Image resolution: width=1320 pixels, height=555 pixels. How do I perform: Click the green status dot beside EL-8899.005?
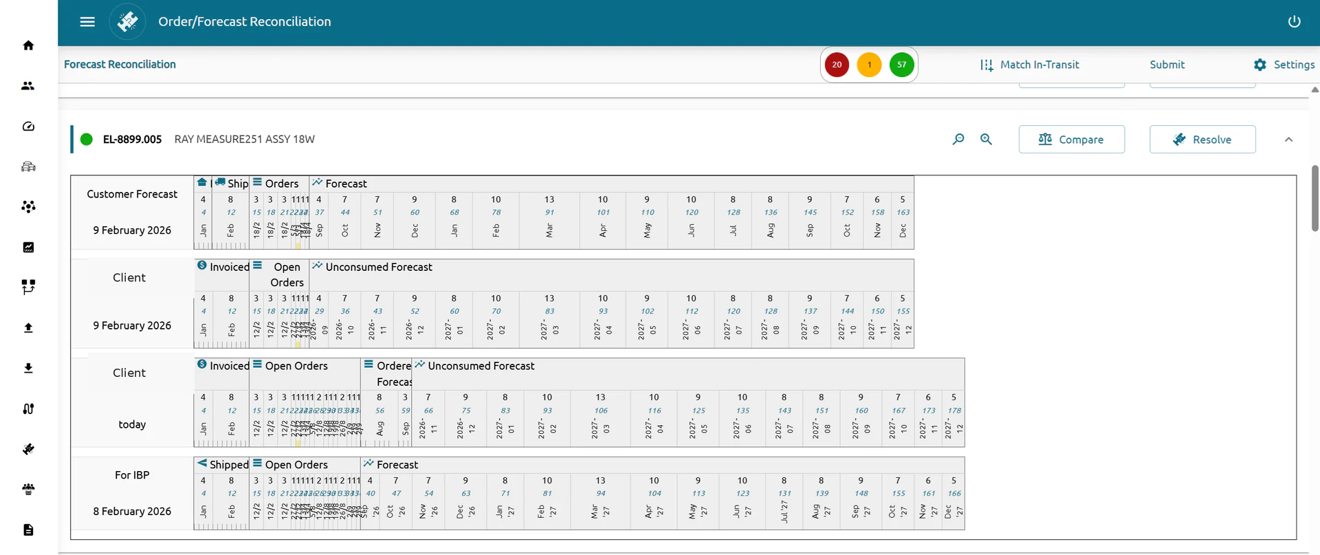pos(87,140)
